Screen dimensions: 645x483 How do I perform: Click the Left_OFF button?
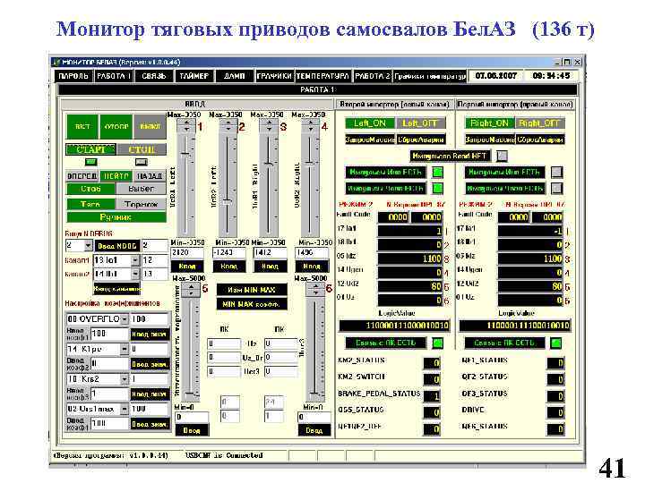pos(419,123)
